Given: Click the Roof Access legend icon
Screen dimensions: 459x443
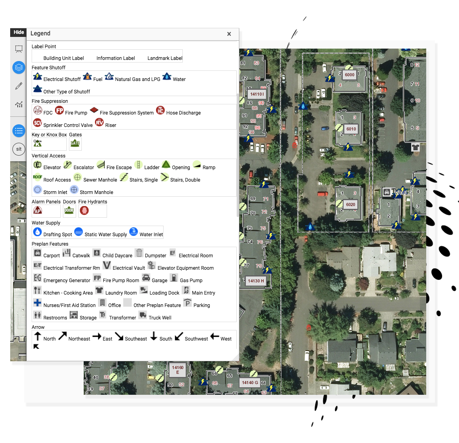Looking at the screenshot, I should point(38,177).
